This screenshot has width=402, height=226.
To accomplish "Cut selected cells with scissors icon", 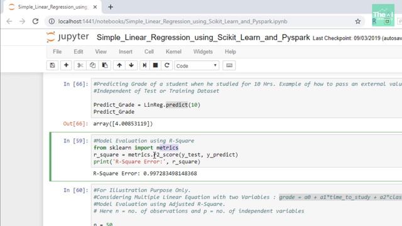I will point(80,65).
